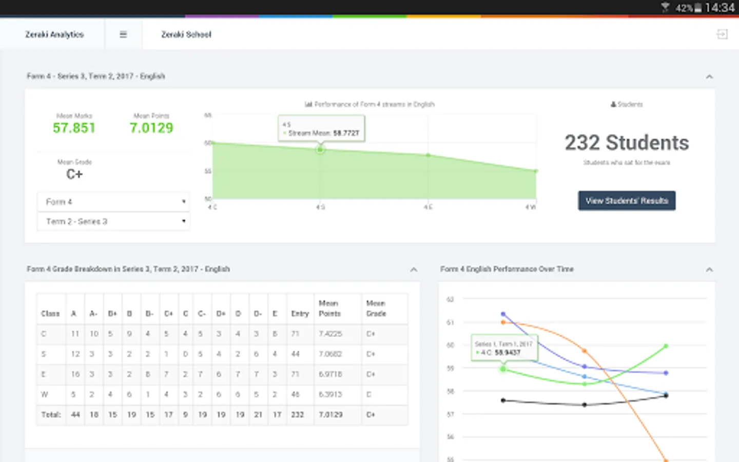Select Zeraki School header title
The height and width of the screenshot is (462, 739).
point(186,34)
